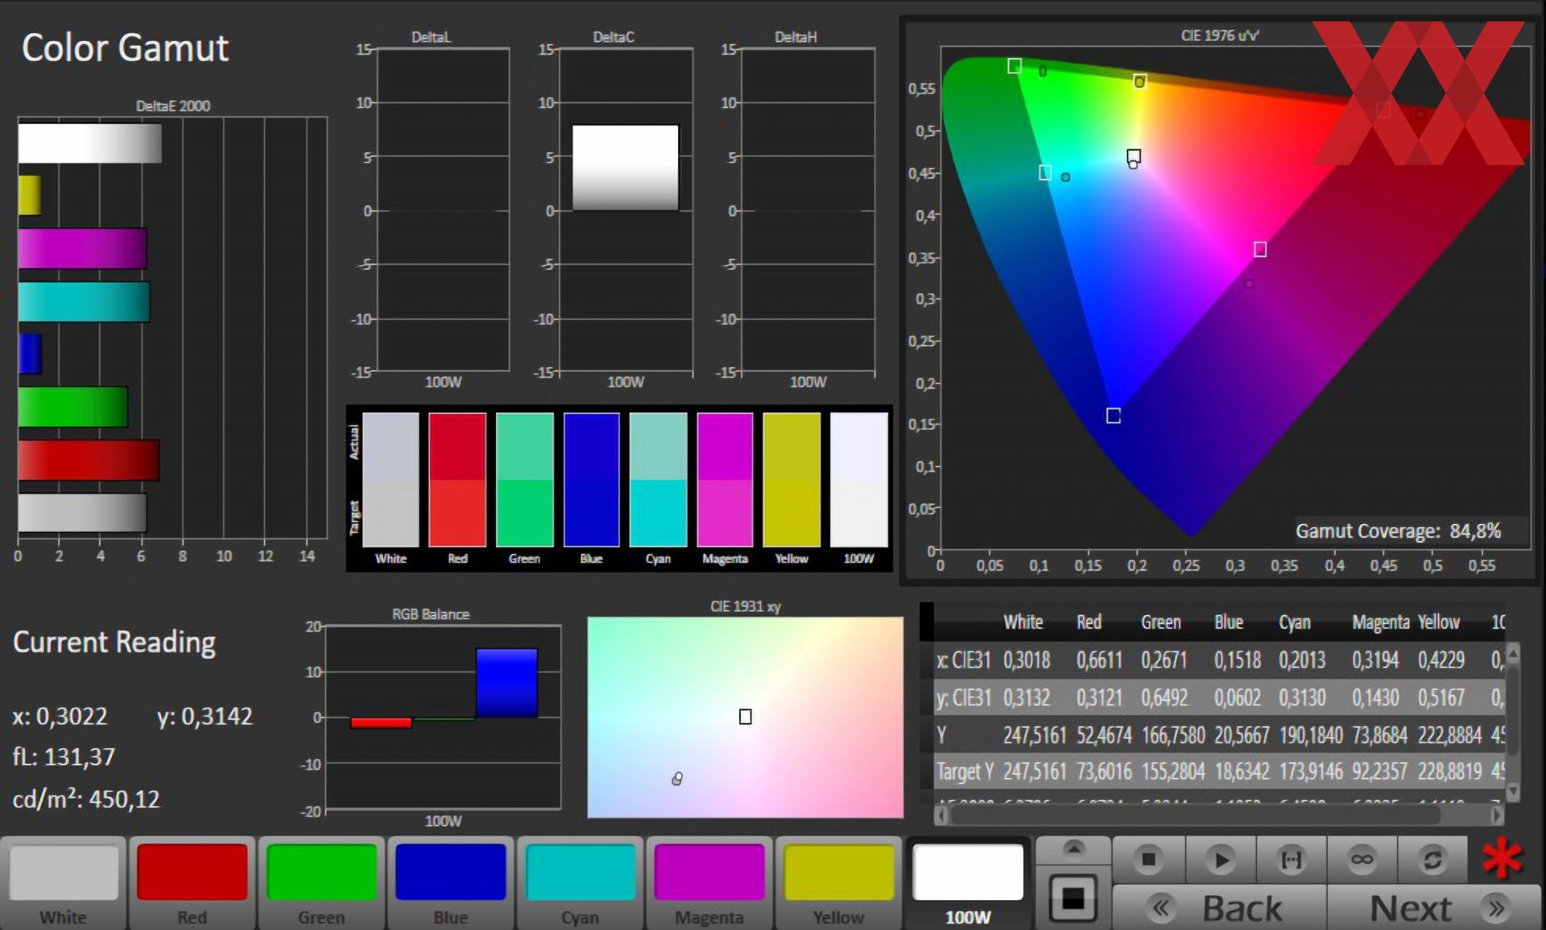Select the Yellow color patch
1546x930 pixels.
tap(838, 883)
